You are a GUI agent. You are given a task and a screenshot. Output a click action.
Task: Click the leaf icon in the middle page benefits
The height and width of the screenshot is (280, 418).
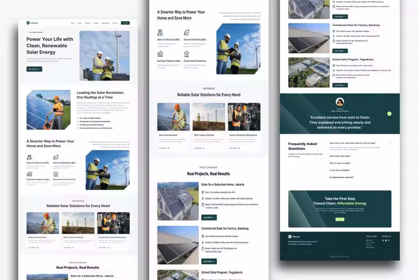click(187, 33)
